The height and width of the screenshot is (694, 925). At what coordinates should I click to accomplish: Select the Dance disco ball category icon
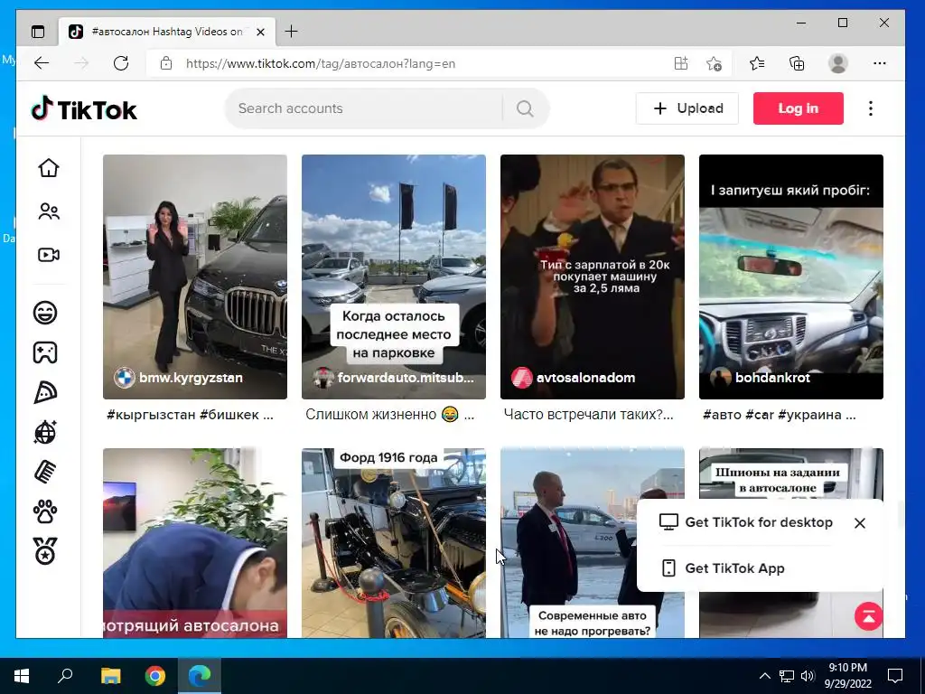pyautogui.click(x=45, y=432)
